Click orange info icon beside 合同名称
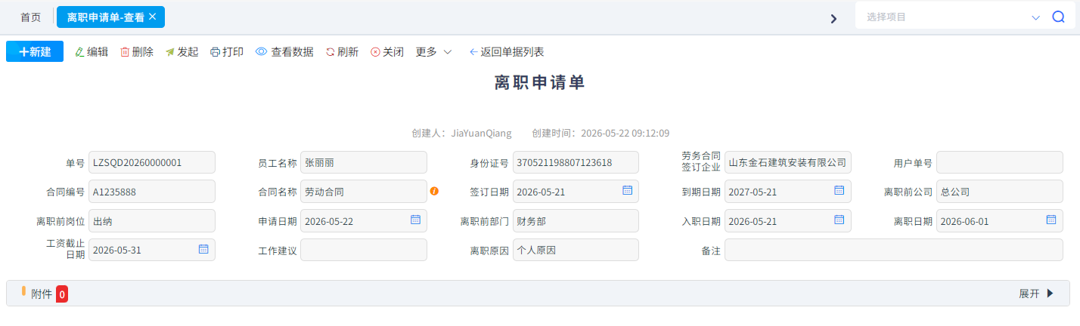Screen dimensions: 1080x326 pyautogui.click(x=434, y=191)
